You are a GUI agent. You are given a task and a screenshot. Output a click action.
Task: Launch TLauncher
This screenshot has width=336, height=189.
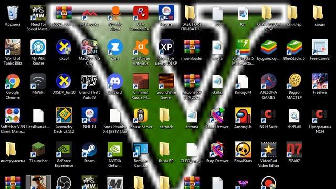click(38, 150)
